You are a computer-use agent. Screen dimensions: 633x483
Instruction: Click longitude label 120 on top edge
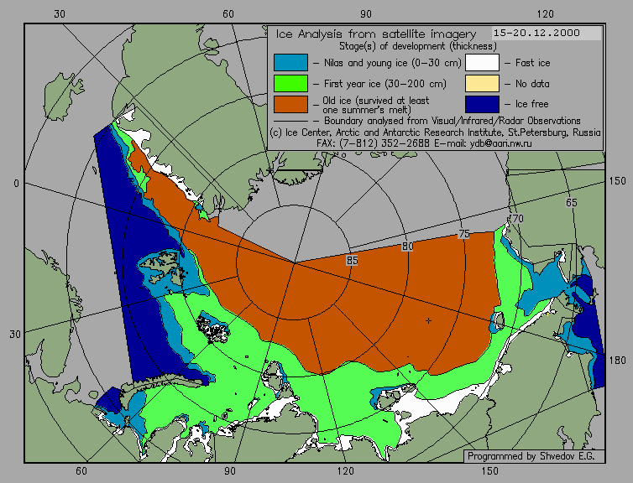(546, 14)
